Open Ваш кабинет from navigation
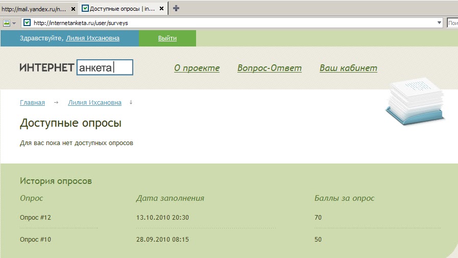Viewport: 458px width, 258px height. 348,68
